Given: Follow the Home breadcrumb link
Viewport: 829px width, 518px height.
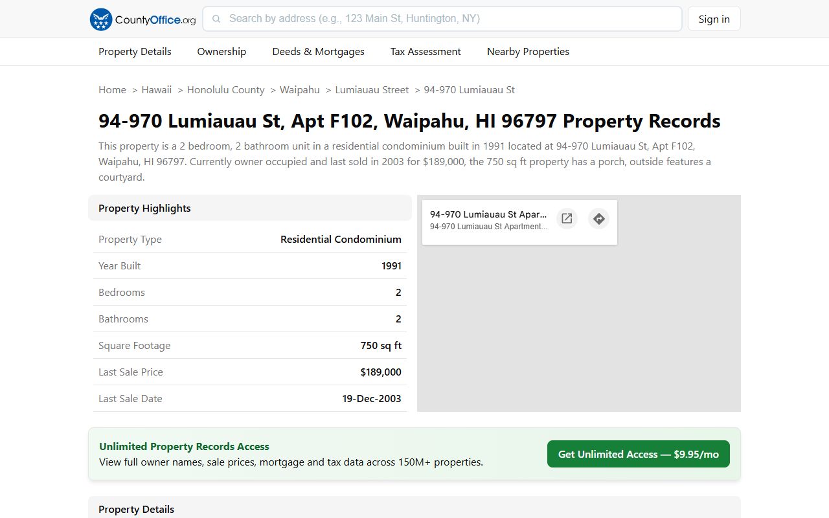Looking at the screenshot, I should click(112, 90).
